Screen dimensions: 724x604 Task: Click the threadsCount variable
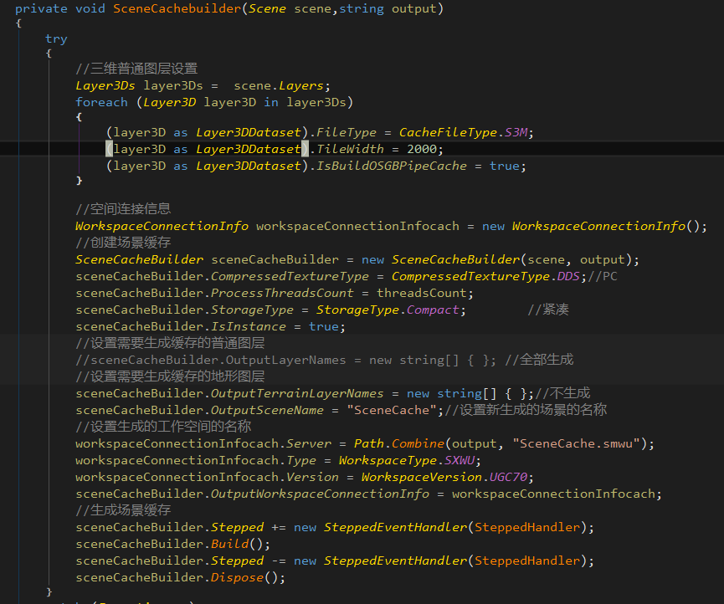click(424, 293)
